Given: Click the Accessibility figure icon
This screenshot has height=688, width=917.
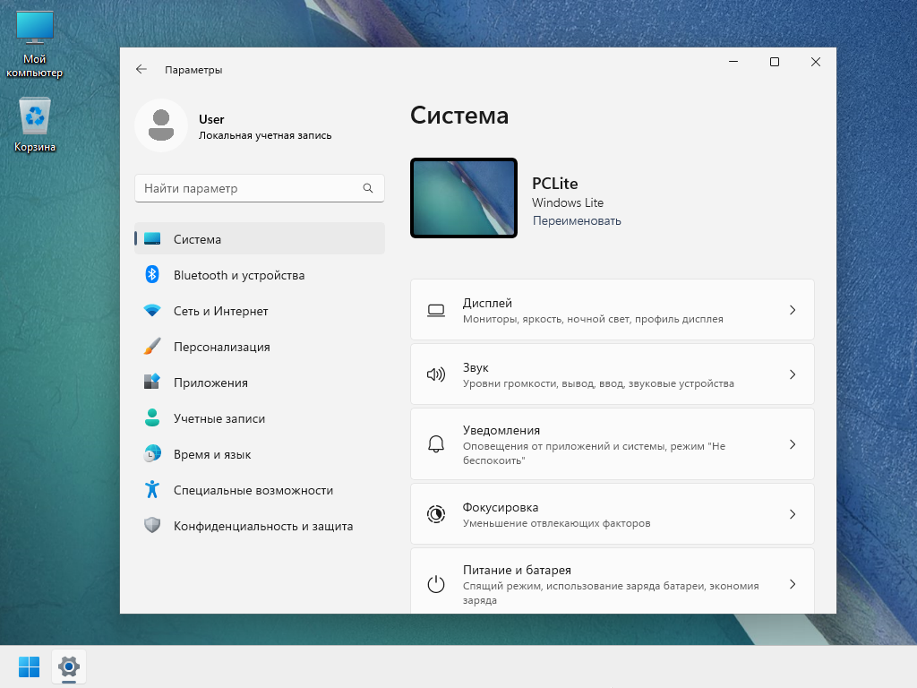Looking at the screenshot, I should point(152,490).
